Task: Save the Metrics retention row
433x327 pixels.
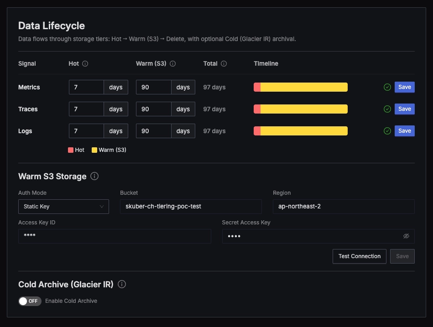Action: (x=404, y=87)
